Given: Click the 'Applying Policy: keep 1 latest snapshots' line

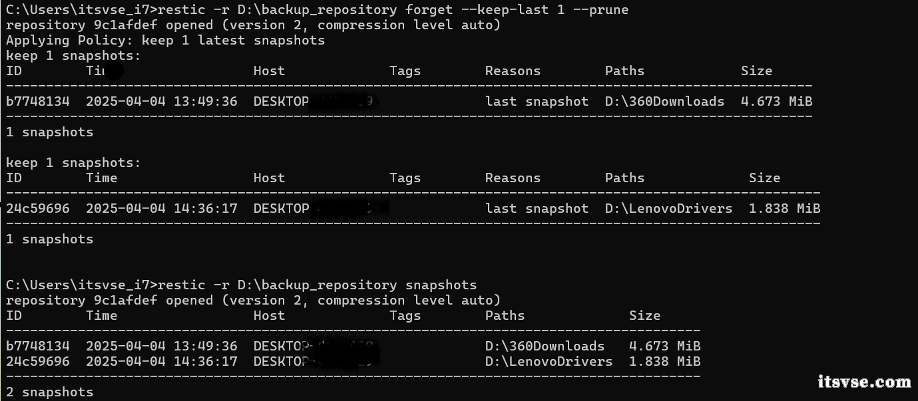Looking at the screenshot, I should point(166,41).
